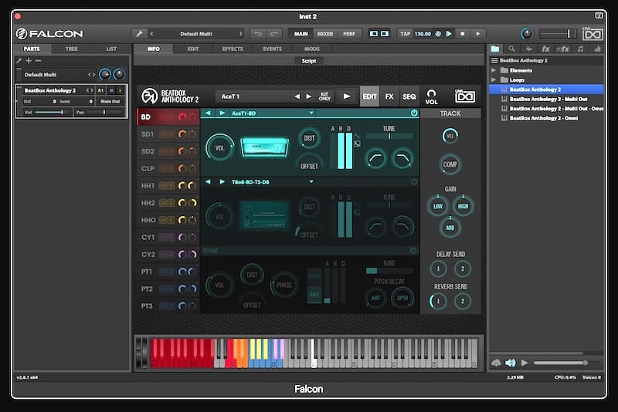Click the VEL knob in TRACK panel

pyautogui.click(x=450, y=136)
